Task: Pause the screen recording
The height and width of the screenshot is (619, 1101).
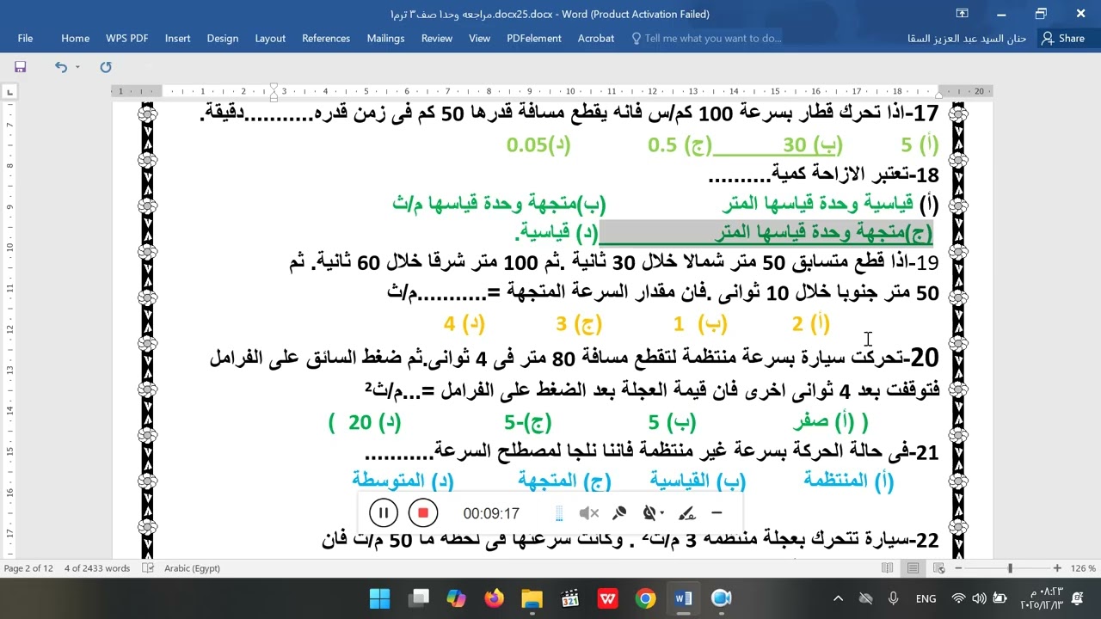Action: tap(384, 513)
